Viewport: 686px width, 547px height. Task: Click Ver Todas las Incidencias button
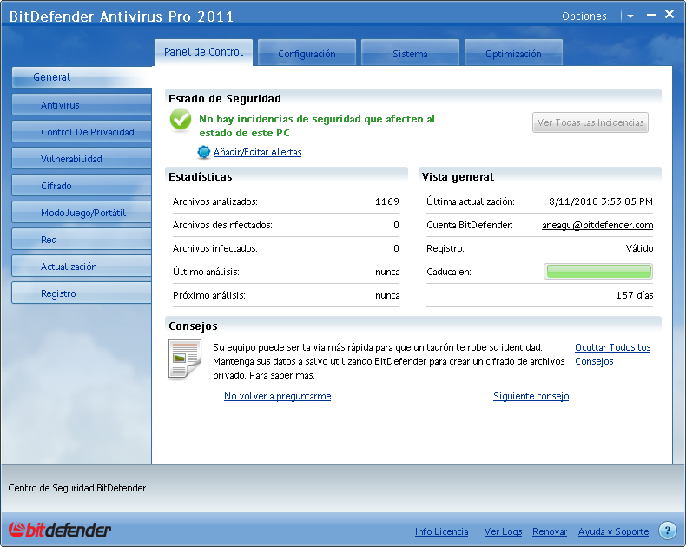[590, 122]
